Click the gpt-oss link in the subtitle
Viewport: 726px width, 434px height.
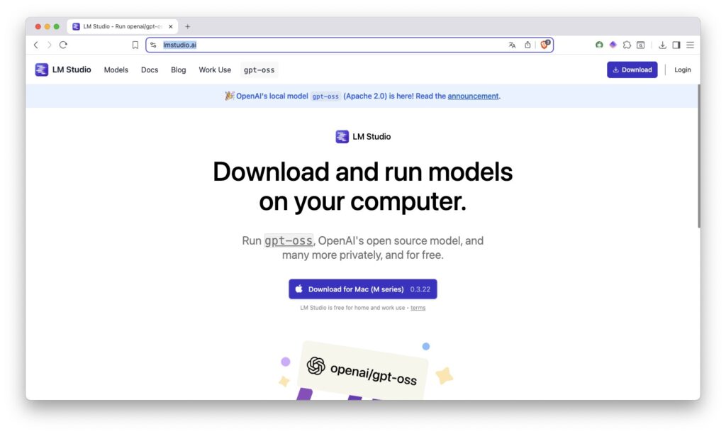click(289, 240)
